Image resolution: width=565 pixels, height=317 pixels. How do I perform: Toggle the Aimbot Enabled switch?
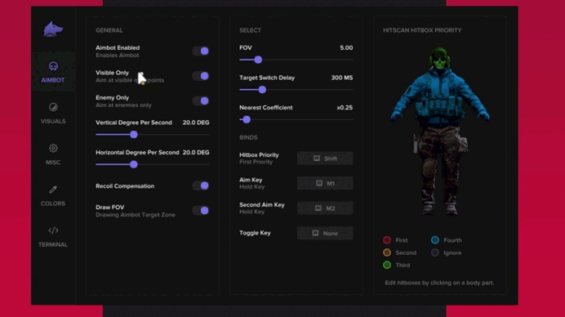(x=201, y=51)
